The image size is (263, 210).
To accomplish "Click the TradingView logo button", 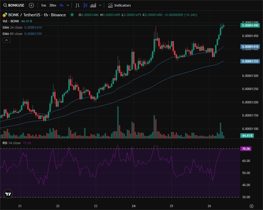I will coord(8,194).
